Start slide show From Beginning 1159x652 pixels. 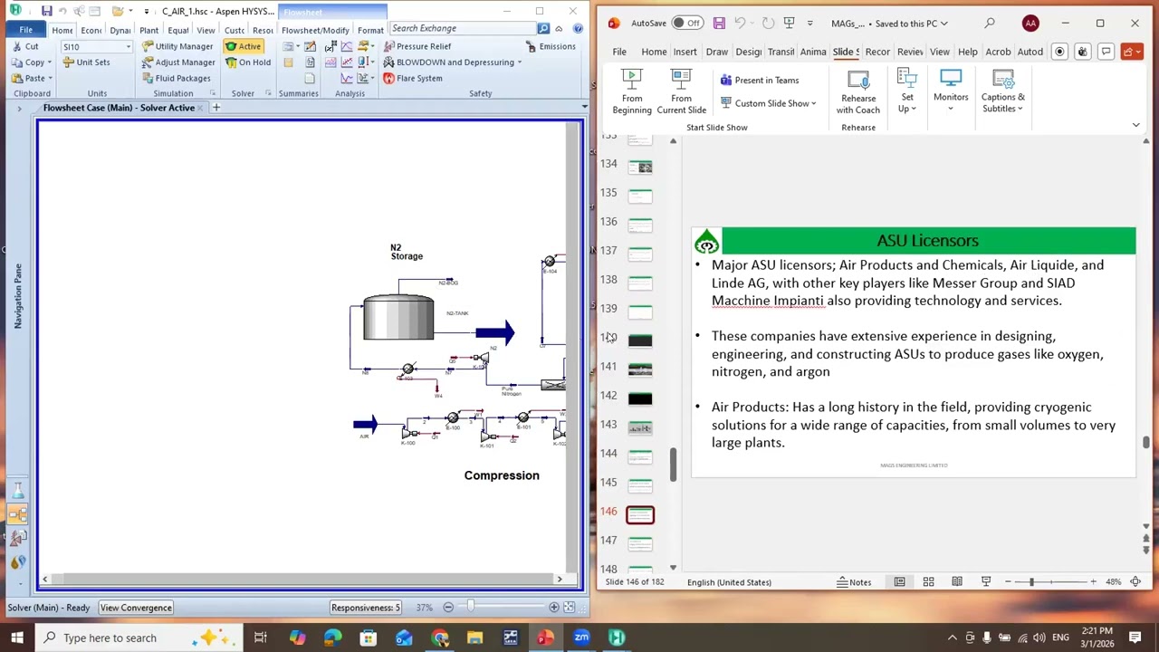click(x=632, y=91)
